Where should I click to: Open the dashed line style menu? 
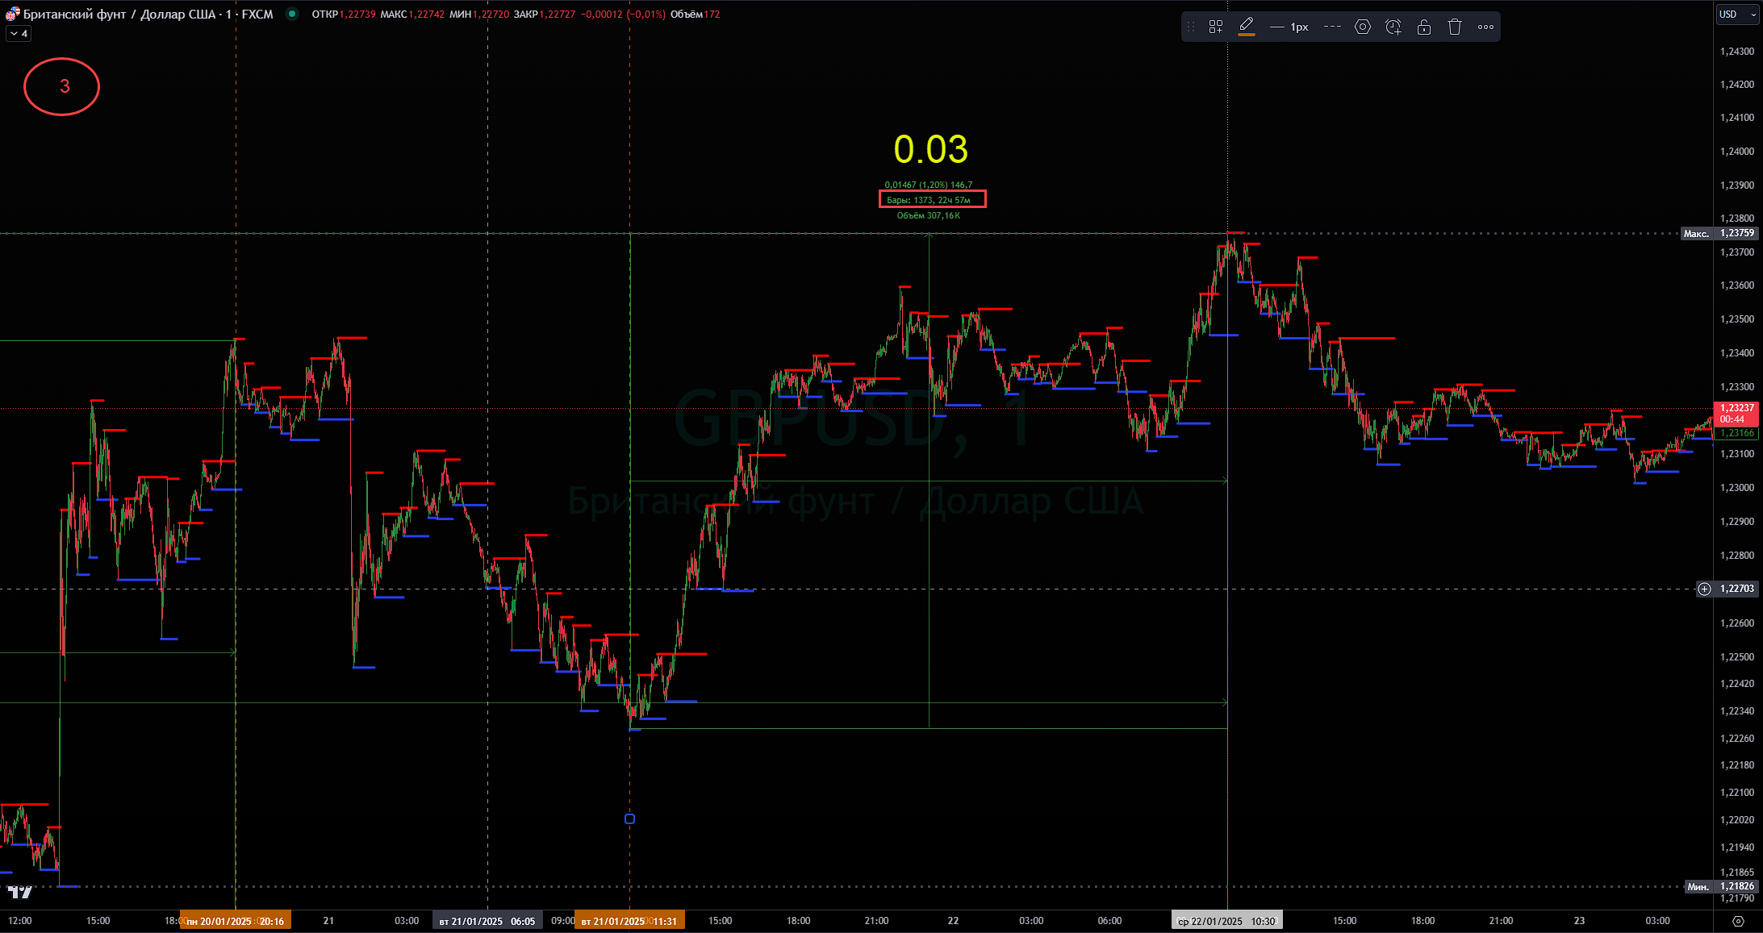1332,27
